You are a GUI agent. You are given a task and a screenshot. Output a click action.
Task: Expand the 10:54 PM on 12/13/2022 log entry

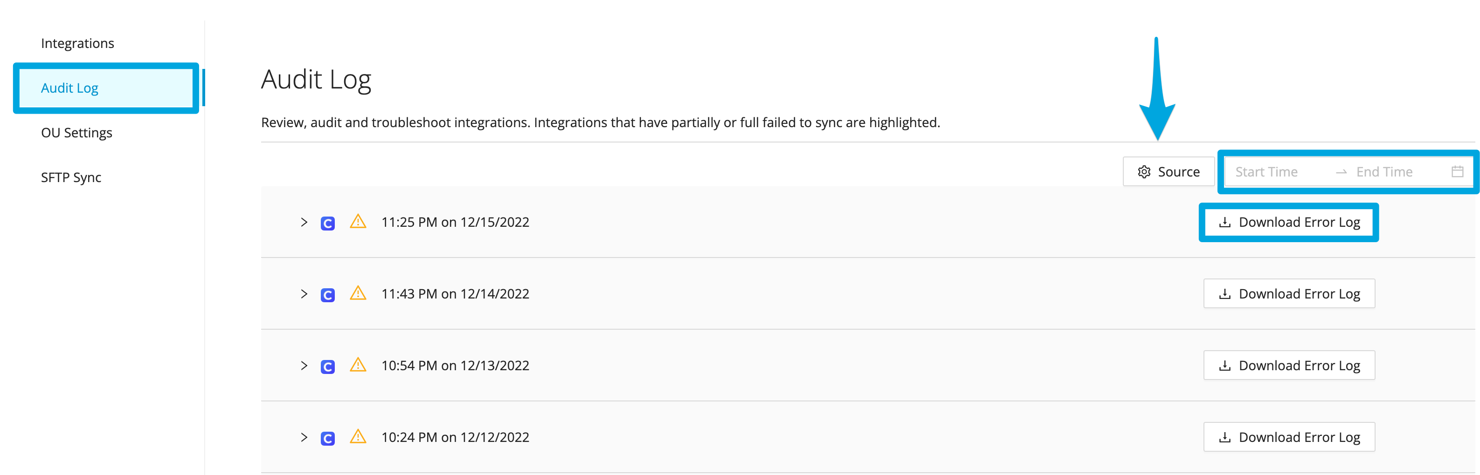pos(304,366)
